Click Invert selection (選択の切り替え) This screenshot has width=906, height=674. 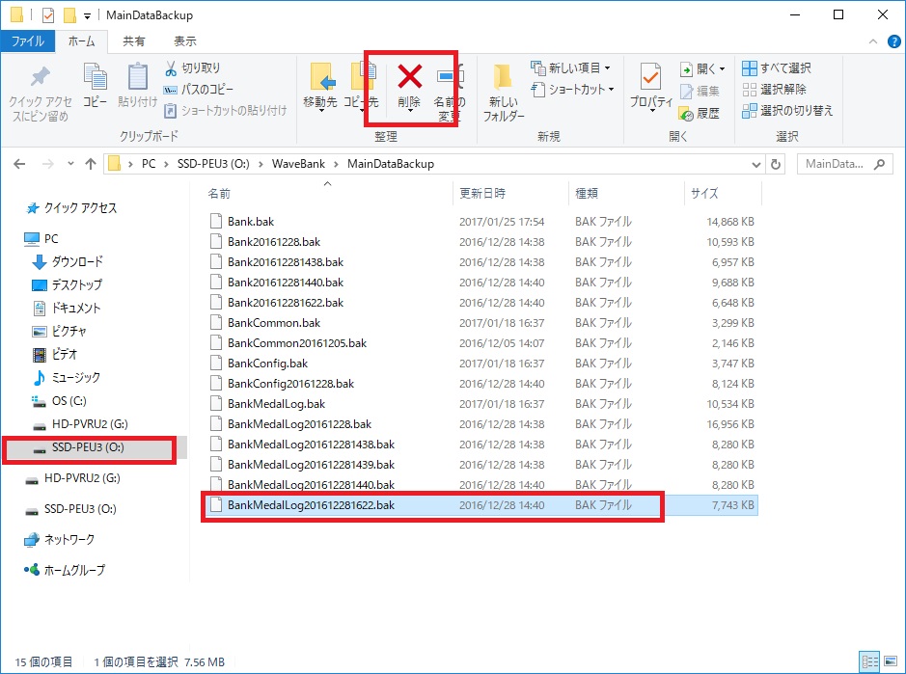coord(787,110)
